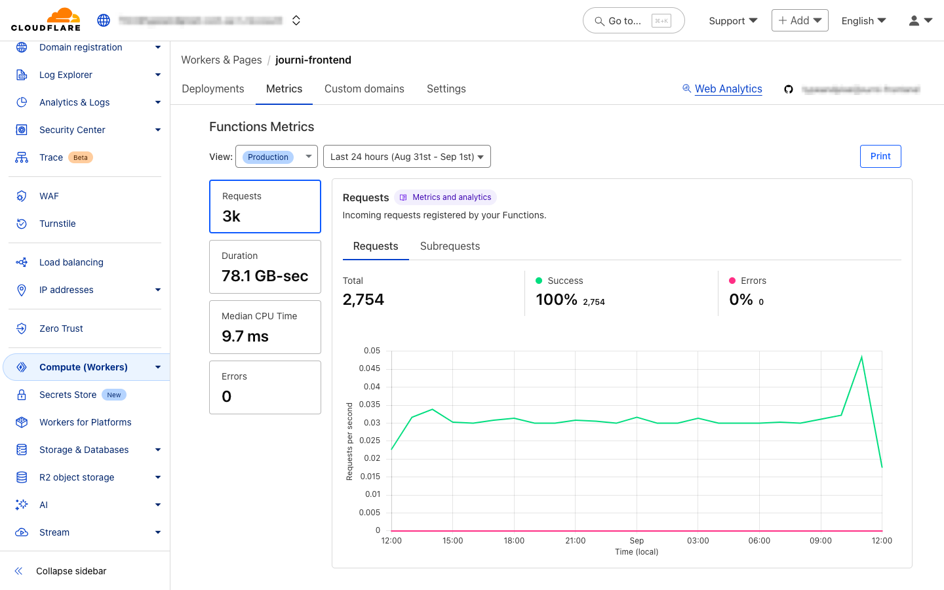Click the green Success legend dot
Image resolution: width=944 pixels, height=590 pixels.
coord(539,281)
